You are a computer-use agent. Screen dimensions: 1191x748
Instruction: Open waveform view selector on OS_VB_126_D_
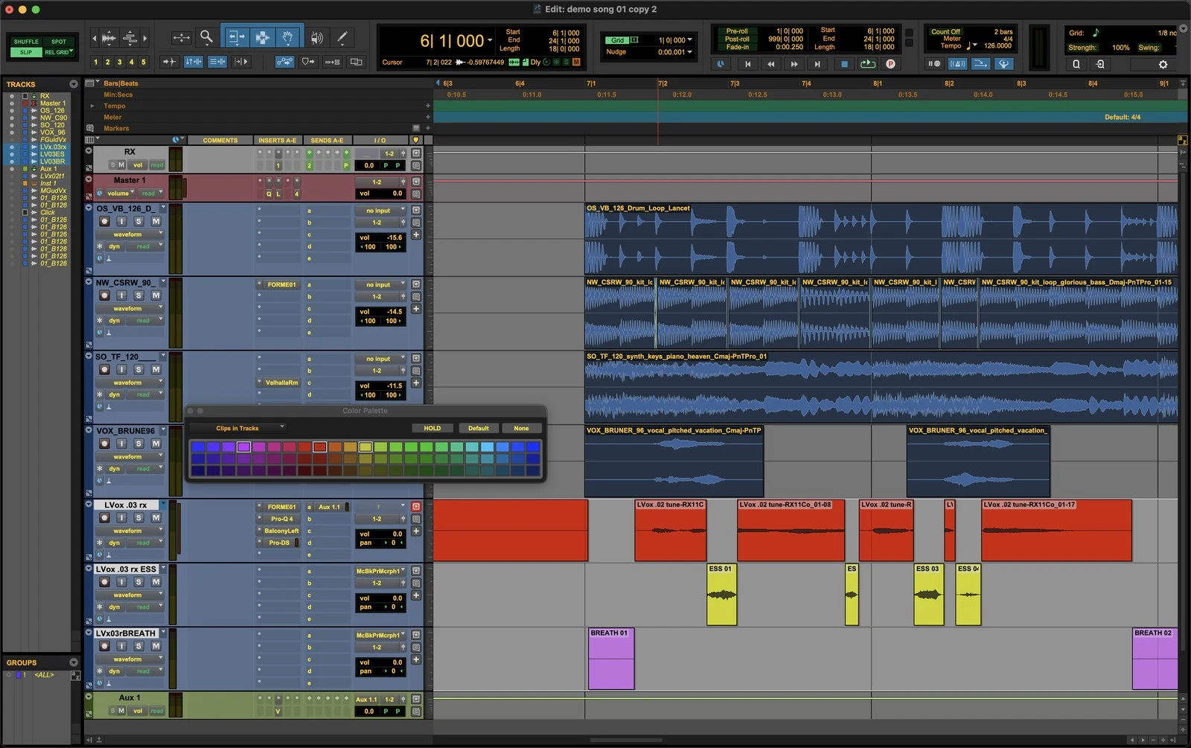pyautogui.click(x=130, y=234)
